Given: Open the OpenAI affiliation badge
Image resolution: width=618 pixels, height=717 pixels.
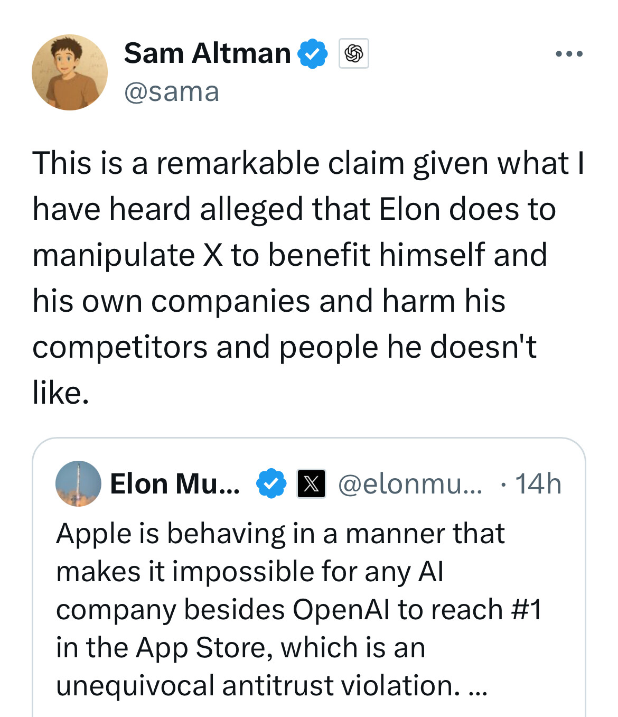Looking at the screenshot, I should click(353, 53).
